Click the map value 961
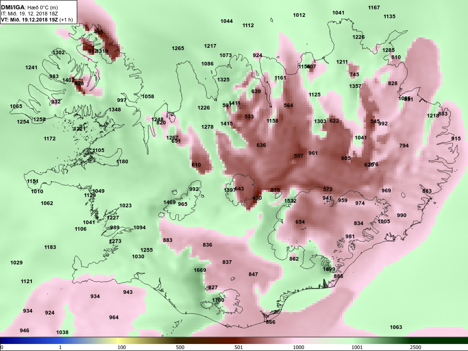468x351 pixels. 313,153
